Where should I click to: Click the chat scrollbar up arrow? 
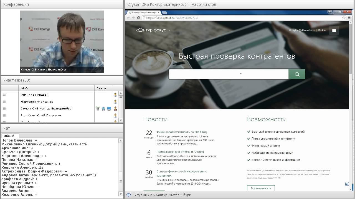121,140
